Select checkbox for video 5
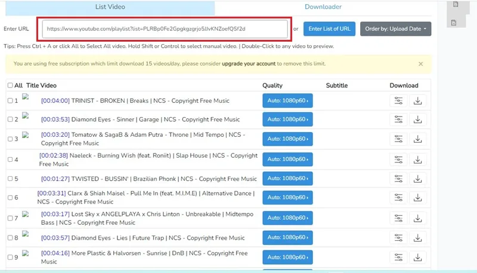Viewport: 477px width, 273px height. [x=10, y=178]
